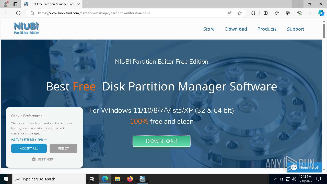Click the green DOWNLOAD button
Viewport: 327px width, 184px height.
[x=161, y=141]
